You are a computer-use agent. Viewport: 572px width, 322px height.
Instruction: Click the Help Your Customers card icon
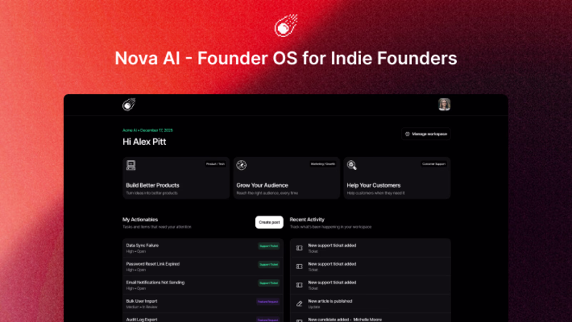point(352,165)
